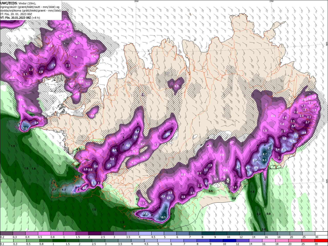Click the 6.2 value in the east
328x246 pixels.
click(284, 150)
